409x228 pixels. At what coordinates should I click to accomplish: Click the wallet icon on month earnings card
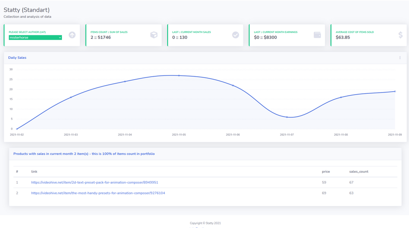(x=317, y=35)
